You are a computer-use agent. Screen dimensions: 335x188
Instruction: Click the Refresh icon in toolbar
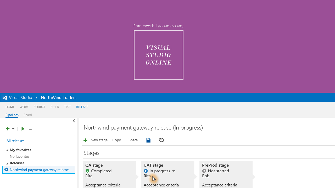[x=161, y=140]
